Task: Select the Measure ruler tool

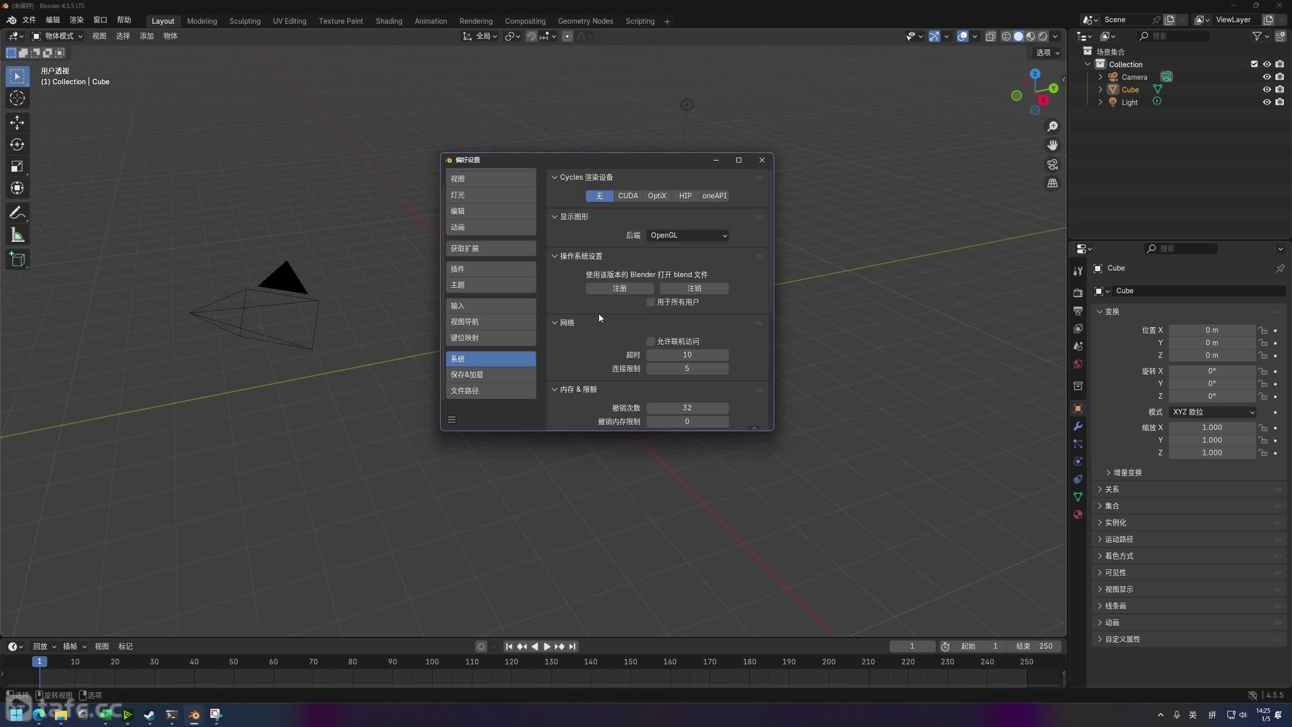Action: (17, 235)
